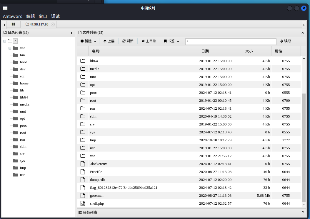Select the boot folder in tree

[23, 62]
